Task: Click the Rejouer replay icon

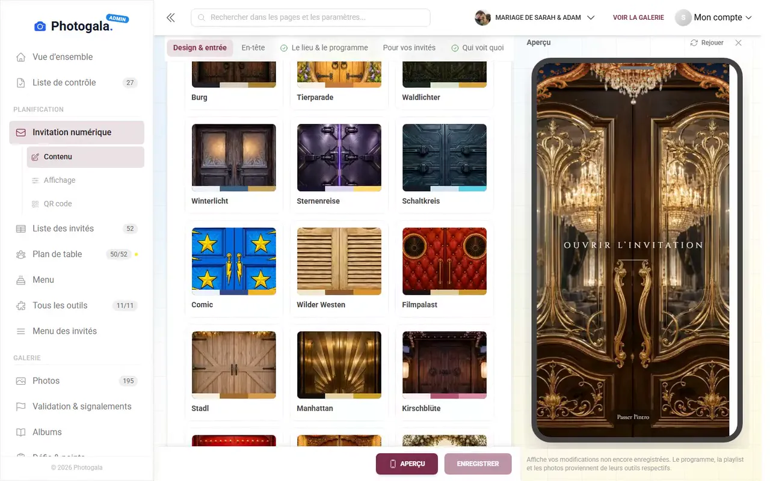Action: (x=694, y=43)
